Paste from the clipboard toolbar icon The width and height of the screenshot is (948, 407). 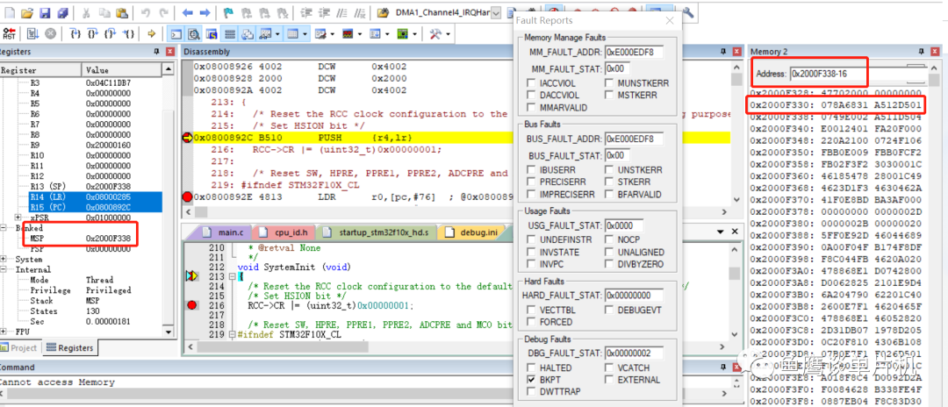coord(122,12)
